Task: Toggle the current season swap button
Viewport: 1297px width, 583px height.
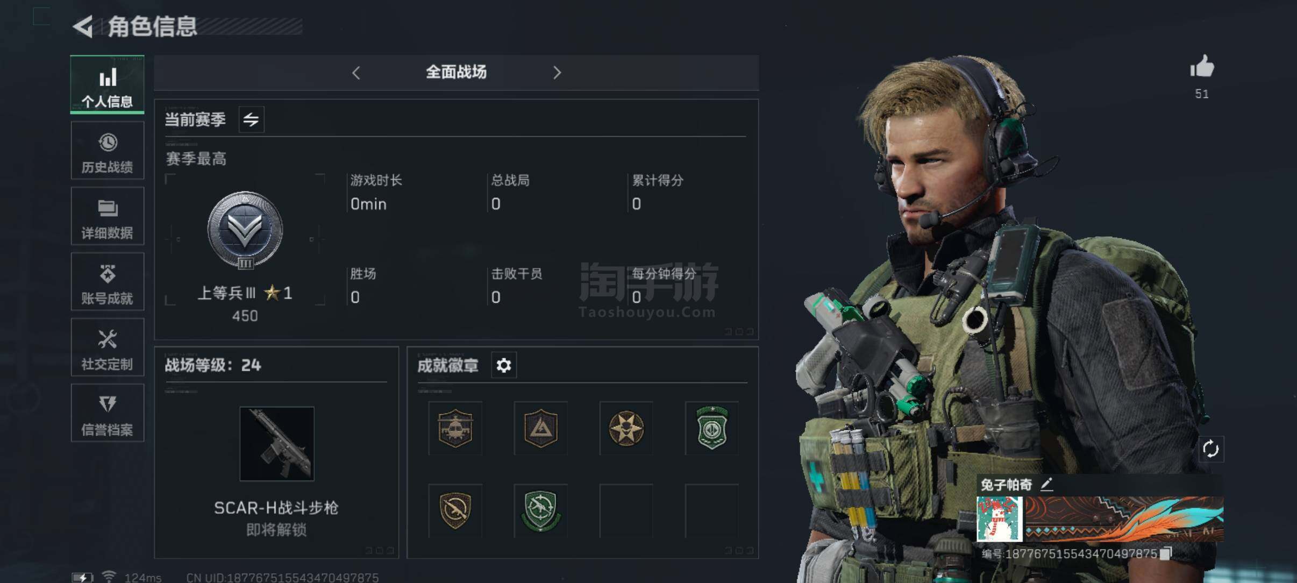Action: point(251,119)
